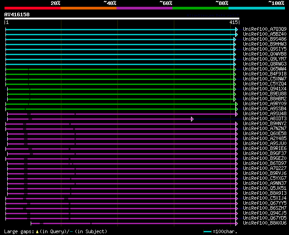The image size is (289, 235).
Task: Select the text UniRef100_Q5JK51
Action: pyautogui.click(x=265, y=188)
